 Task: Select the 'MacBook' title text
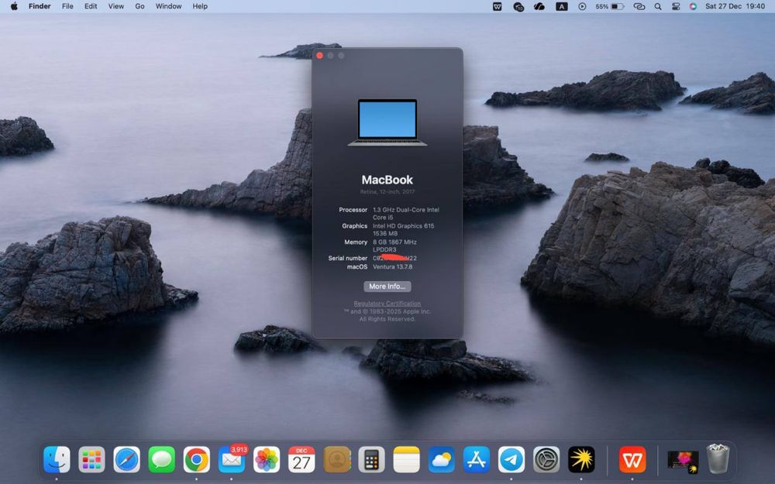(x=387, y=180)
